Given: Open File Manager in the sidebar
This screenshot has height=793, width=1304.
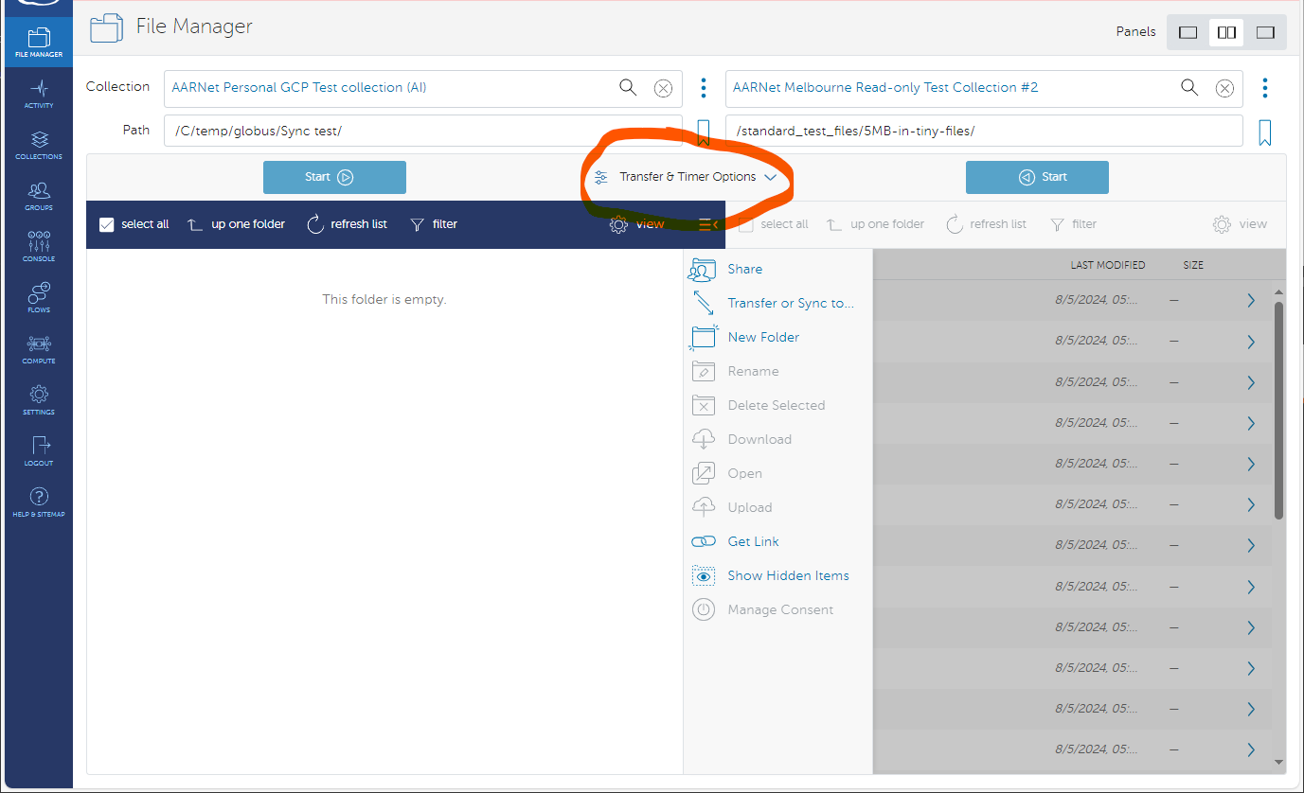Looking at the screenshot, I should pyautogui.click(x=39, y=43).
